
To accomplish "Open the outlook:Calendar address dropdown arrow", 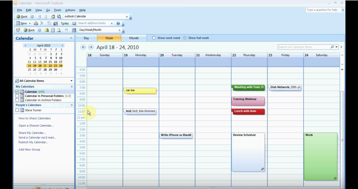I will coord(127,16).
